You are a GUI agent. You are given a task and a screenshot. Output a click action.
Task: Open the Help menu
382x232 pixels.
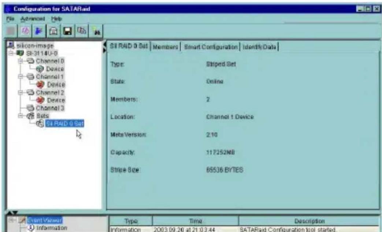(56, 19)
